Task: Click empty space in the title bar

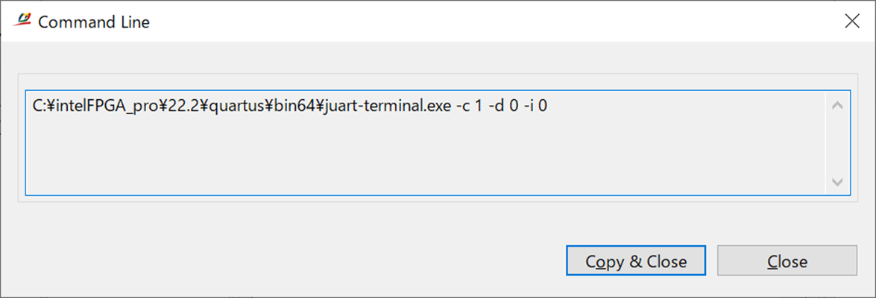Action: click(447, 21)
